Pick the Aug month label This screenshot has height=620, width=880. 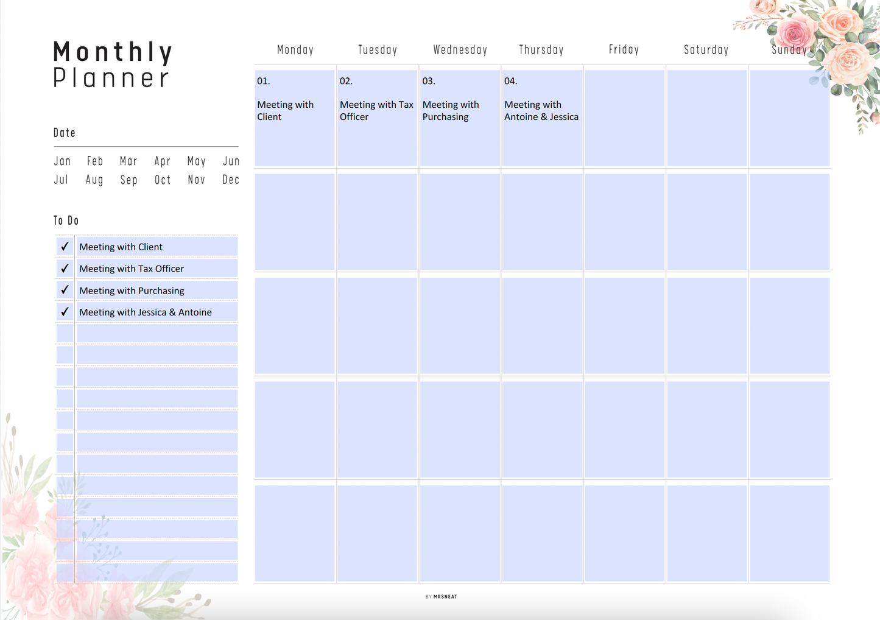[94, 180]
